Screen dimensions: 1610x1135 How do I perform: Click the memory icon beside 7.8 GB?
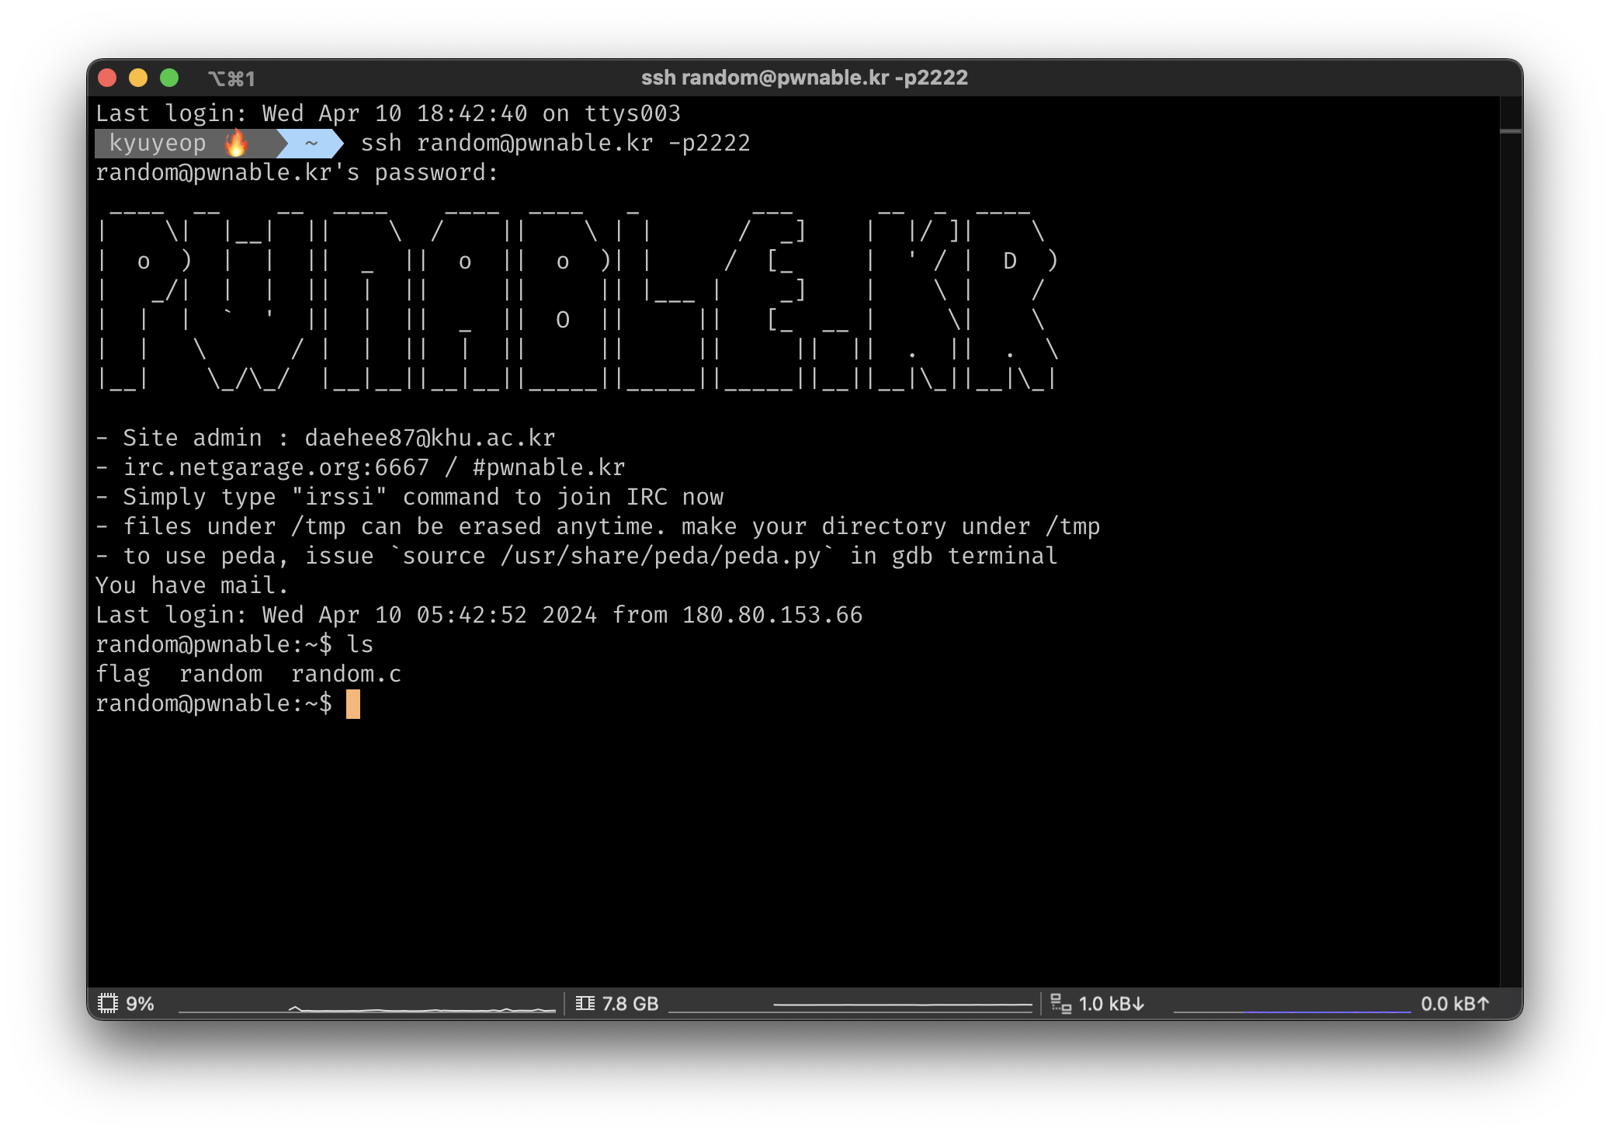click(x=585, y=1003)
